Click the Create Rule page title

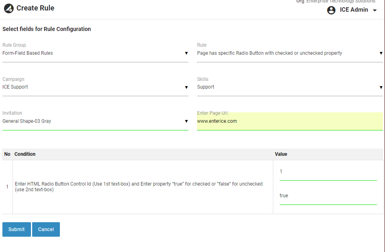click(35, 8)
